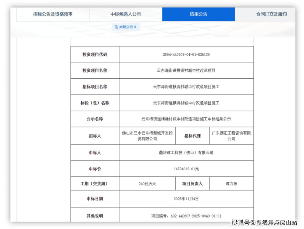Click winning bidder 鼎垣建工科技（佛山）有限公司
This screenshot has height=229, width=304.
coord(186,152)
